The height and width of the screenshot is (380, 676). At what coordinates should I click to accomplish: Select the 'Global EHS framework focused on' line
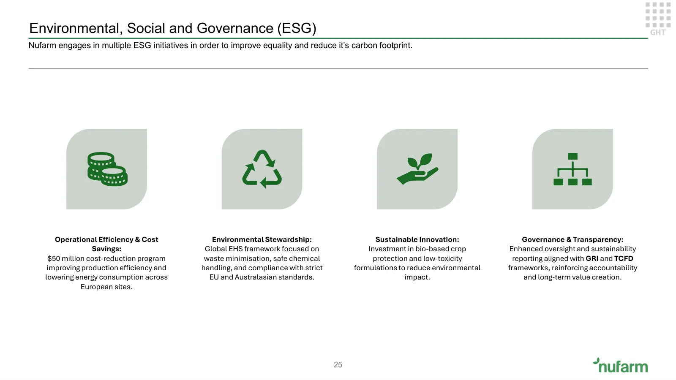click(262, 249)
